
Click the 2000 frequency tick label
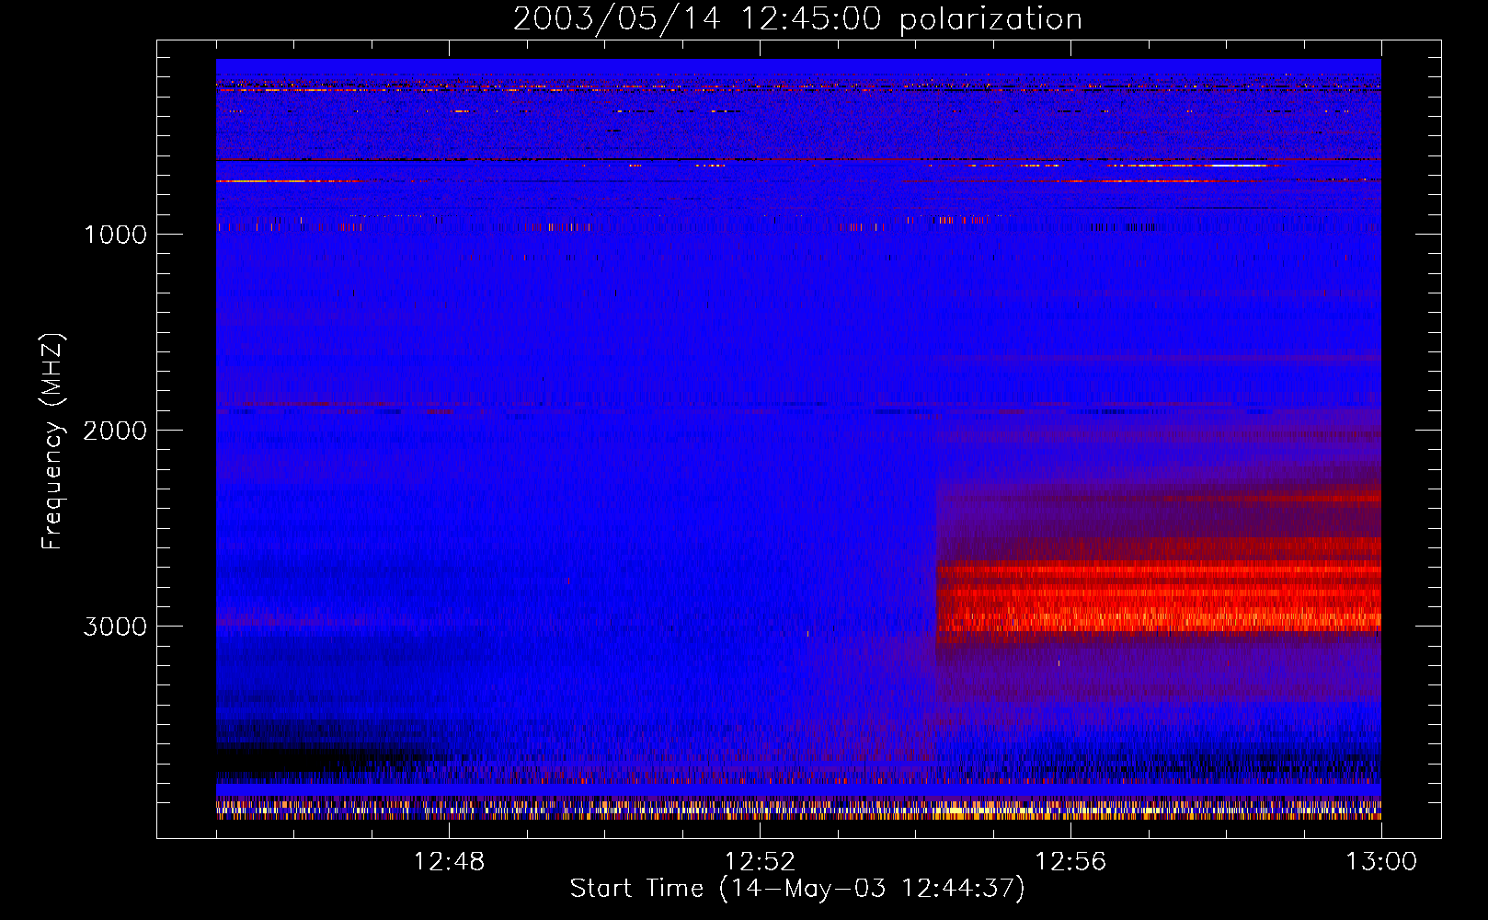pos(116,431)
